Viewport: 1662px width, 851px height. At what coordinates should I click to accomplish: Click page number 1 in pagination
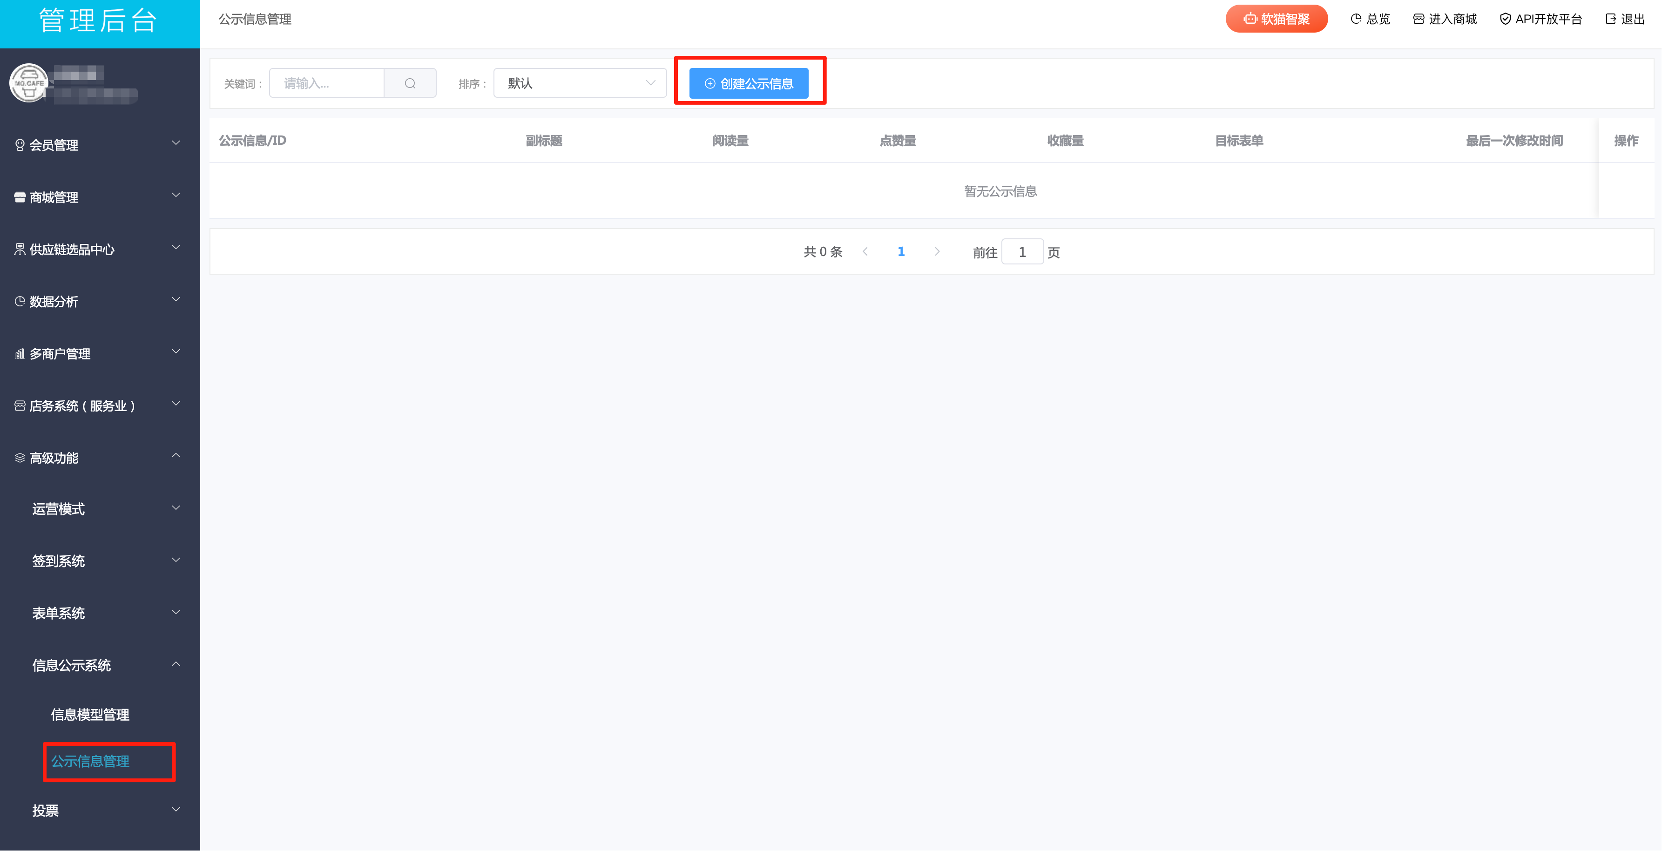tap(901, 252)
